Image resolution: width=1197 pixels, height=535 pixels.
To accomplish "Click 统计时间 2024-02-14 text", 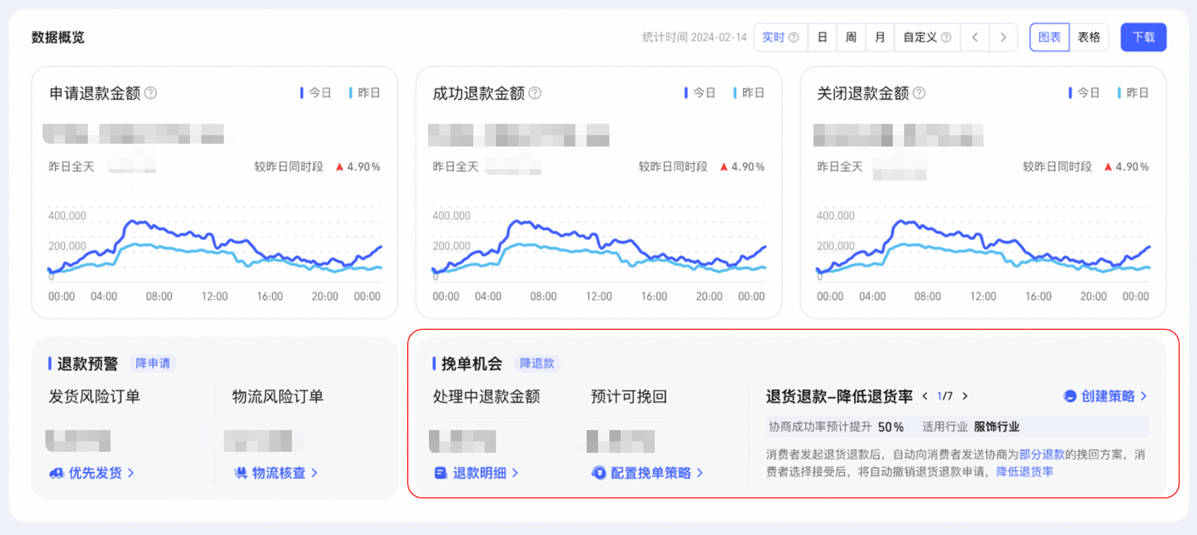I will click(x=694, y=37).
